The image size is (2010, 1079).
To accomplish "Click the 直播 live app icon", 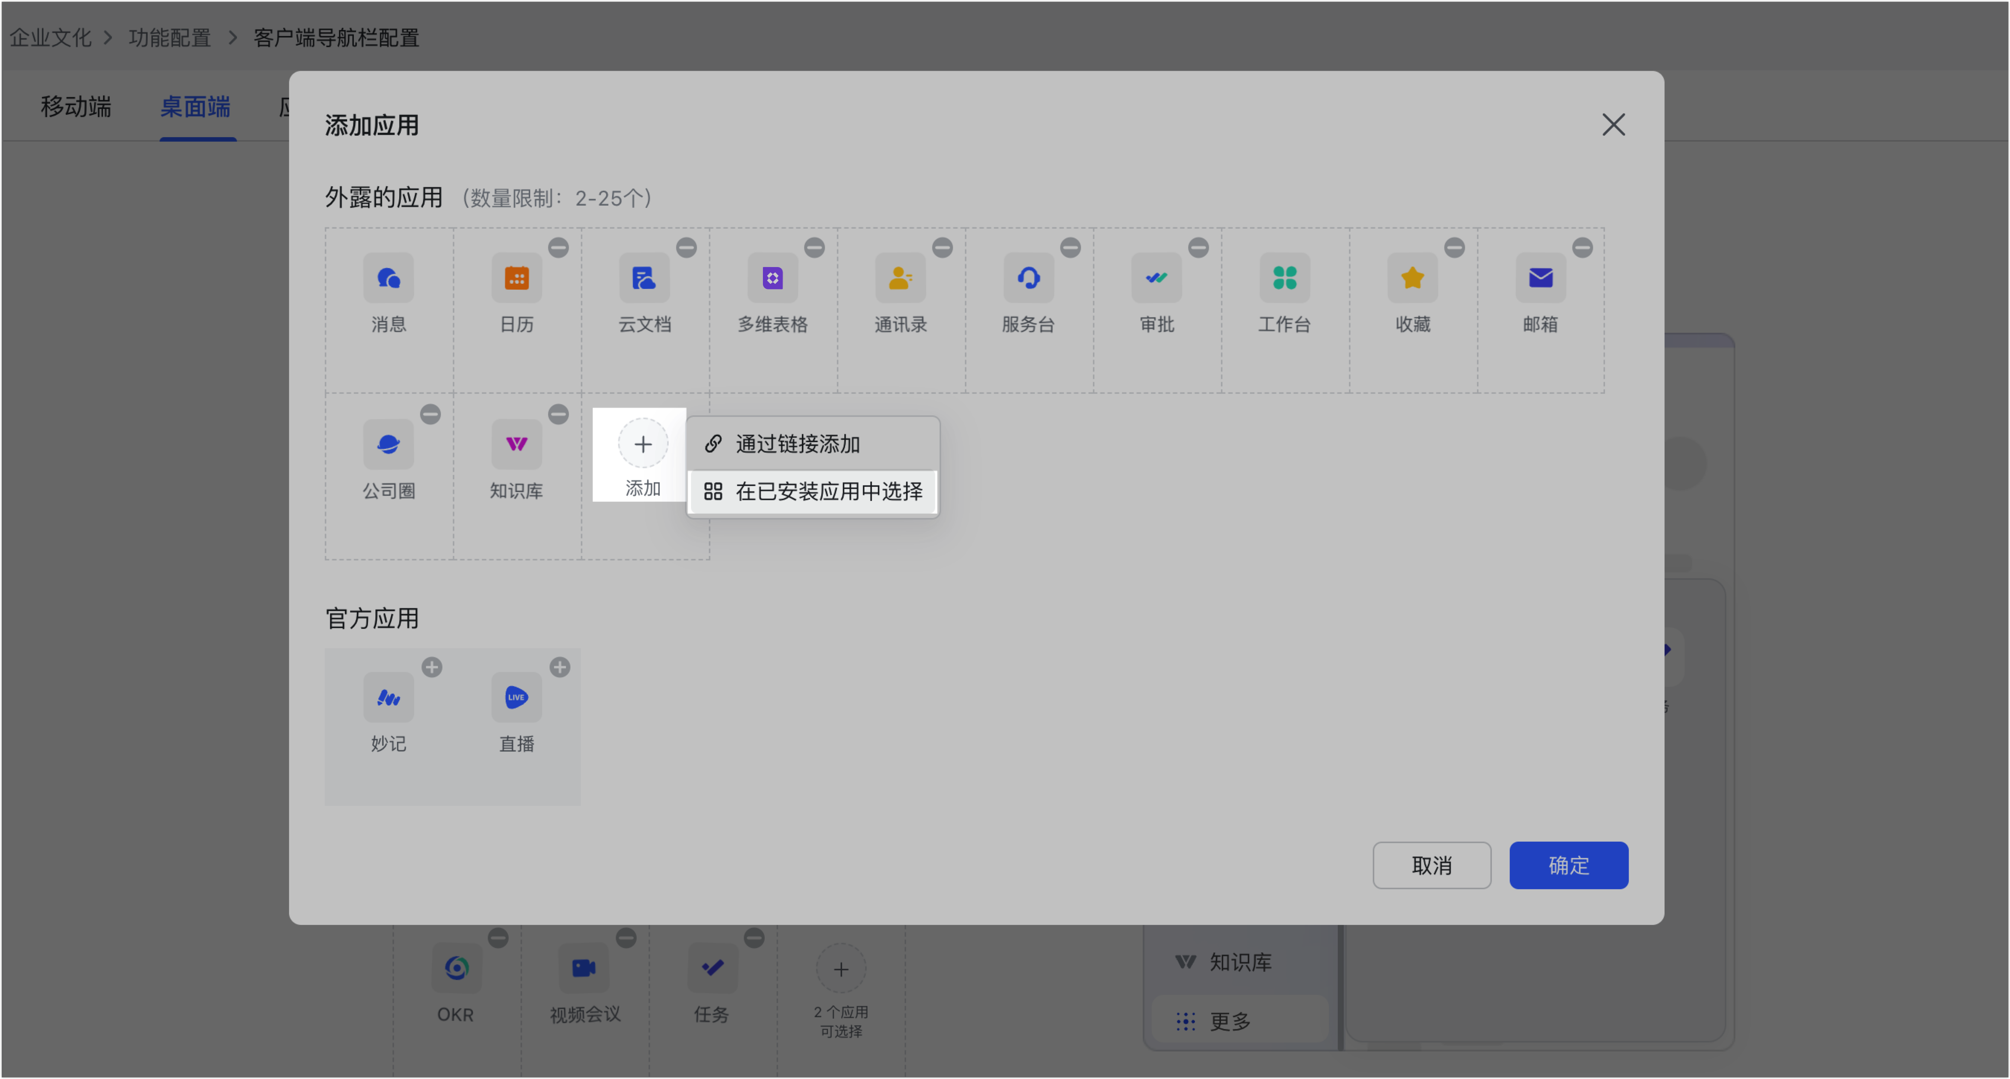I will click(x=517, y=697).
